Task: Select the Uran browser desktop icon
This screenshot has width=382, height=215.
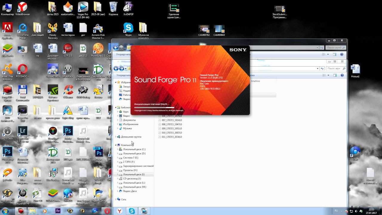Action: tap(355, 154)
